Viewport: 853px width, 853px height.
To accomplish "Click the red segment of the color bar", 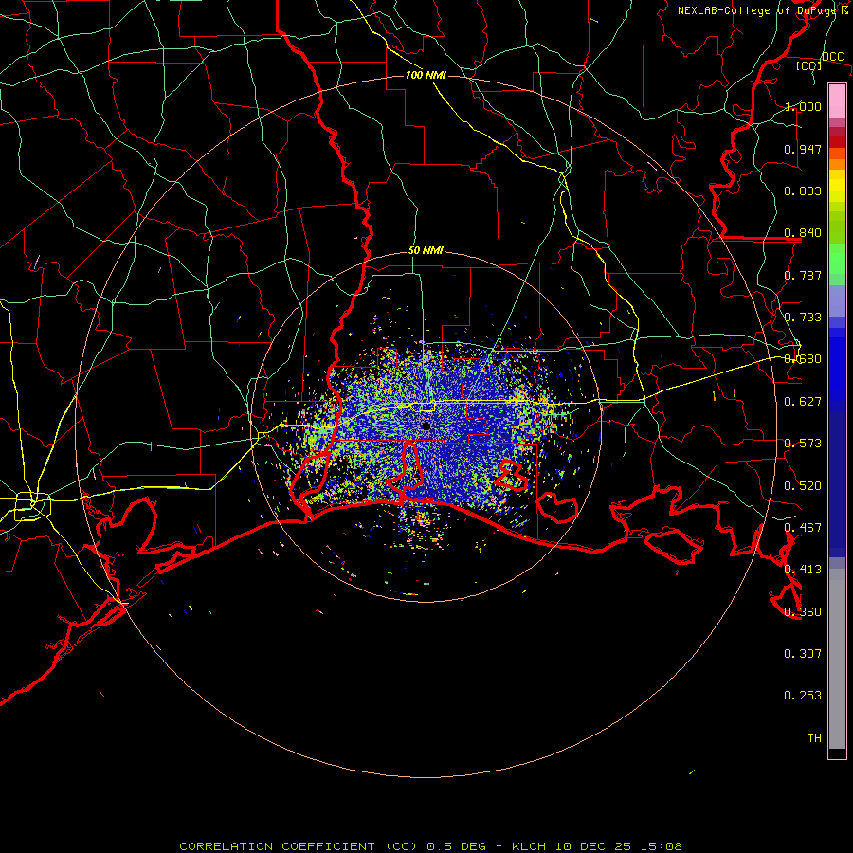I will tap(837, 142).
